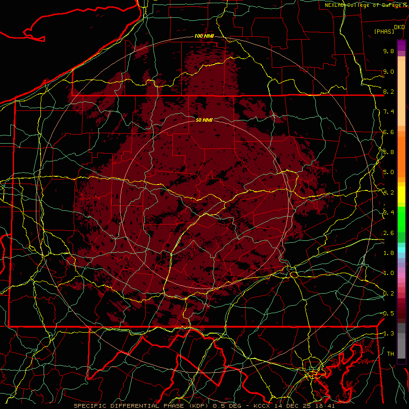Image resolution: width=409 pixels, height=409 pixels.
Task: Click the 100 NMI range ring label
Action: 204,36
